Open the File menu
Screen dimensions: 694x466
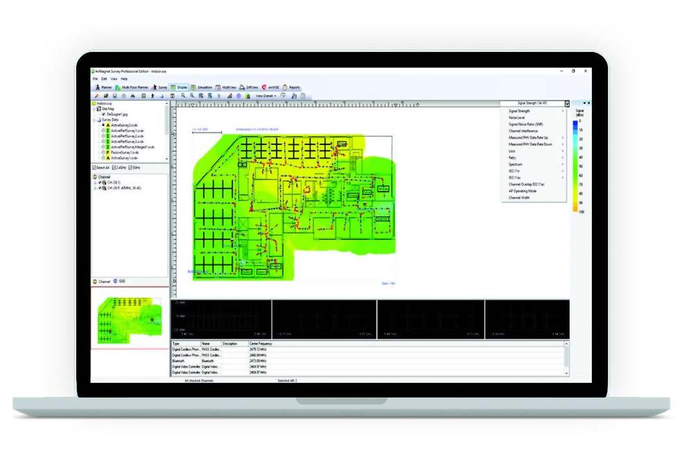tap(96, 79)
